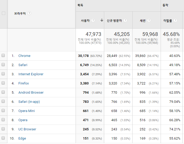Screen dimensions: 184x144
Task: Check the Internet Explorer row checkbox
Action: point(3,74)
